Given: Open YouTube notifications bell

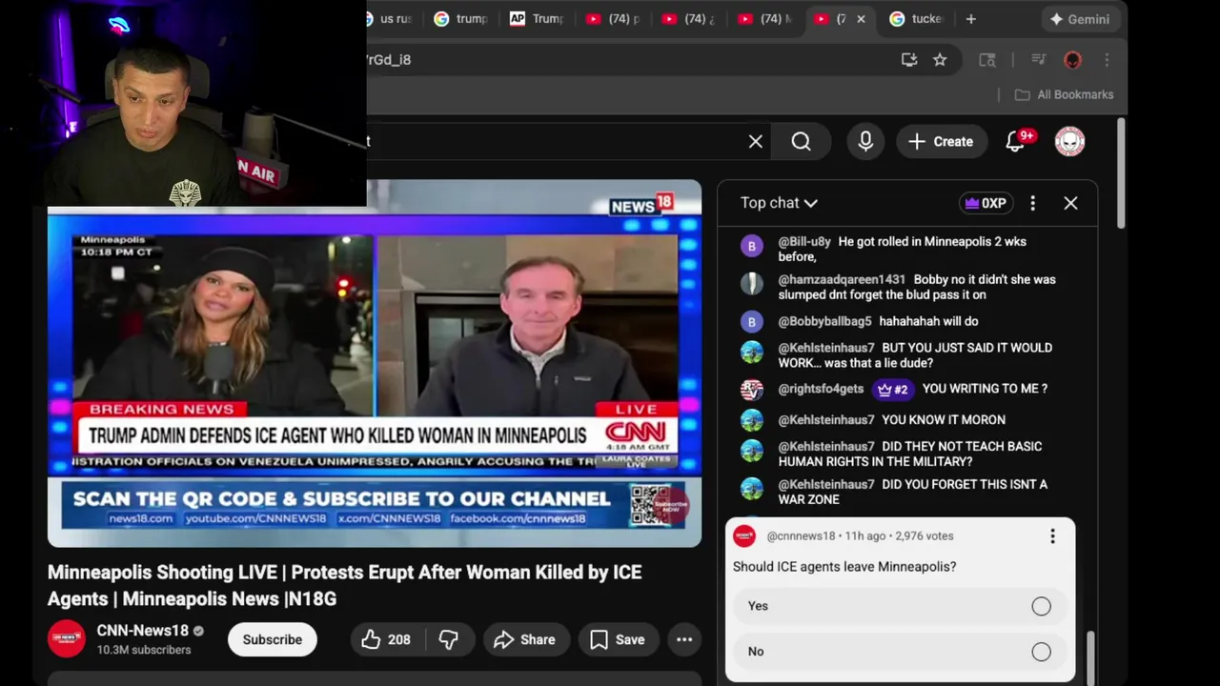Looking at the screenshot, I should click(1016, 142).
